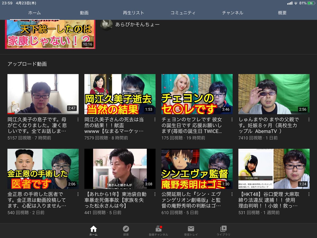Open the 東池袋自動車暴走死傷事故 video title

[115, 200]
